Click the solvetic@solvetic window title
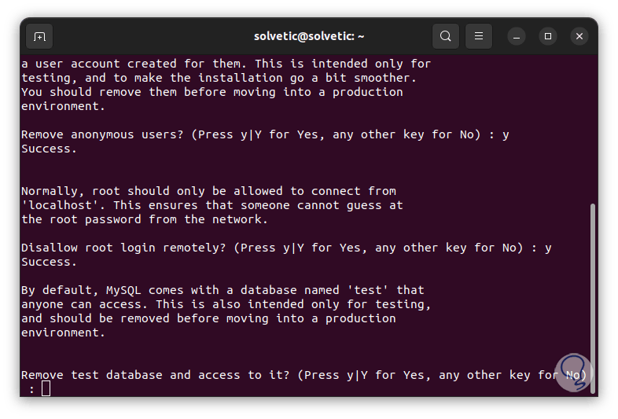The width and height of the screenshot is (618, 419). pos(309,36)
